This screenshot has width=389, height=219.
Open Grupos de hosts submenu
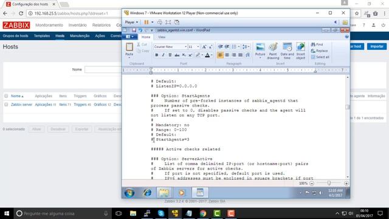(x=15, y=36)
